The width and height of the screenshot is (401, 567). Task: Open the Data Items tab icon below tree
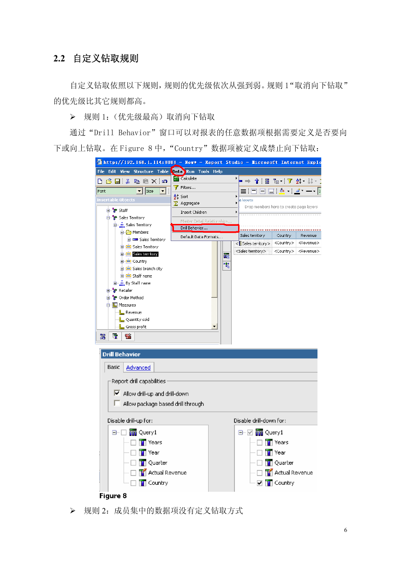point(115,336)
